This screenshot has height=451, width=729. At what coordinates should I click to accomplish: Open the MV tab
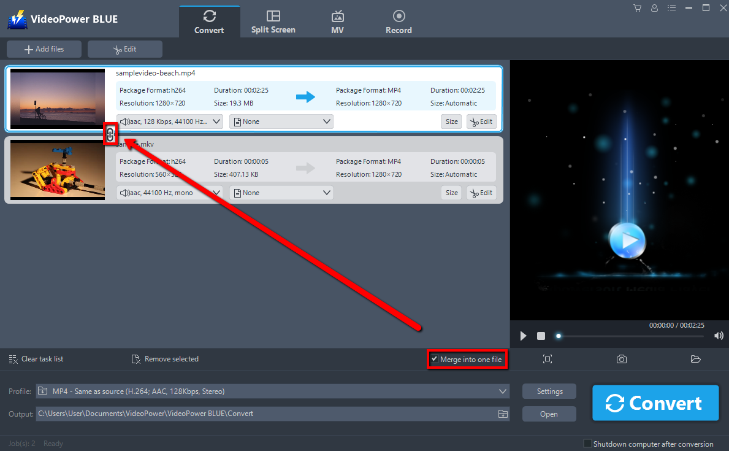pyautogui.click(x=338, y=22)
